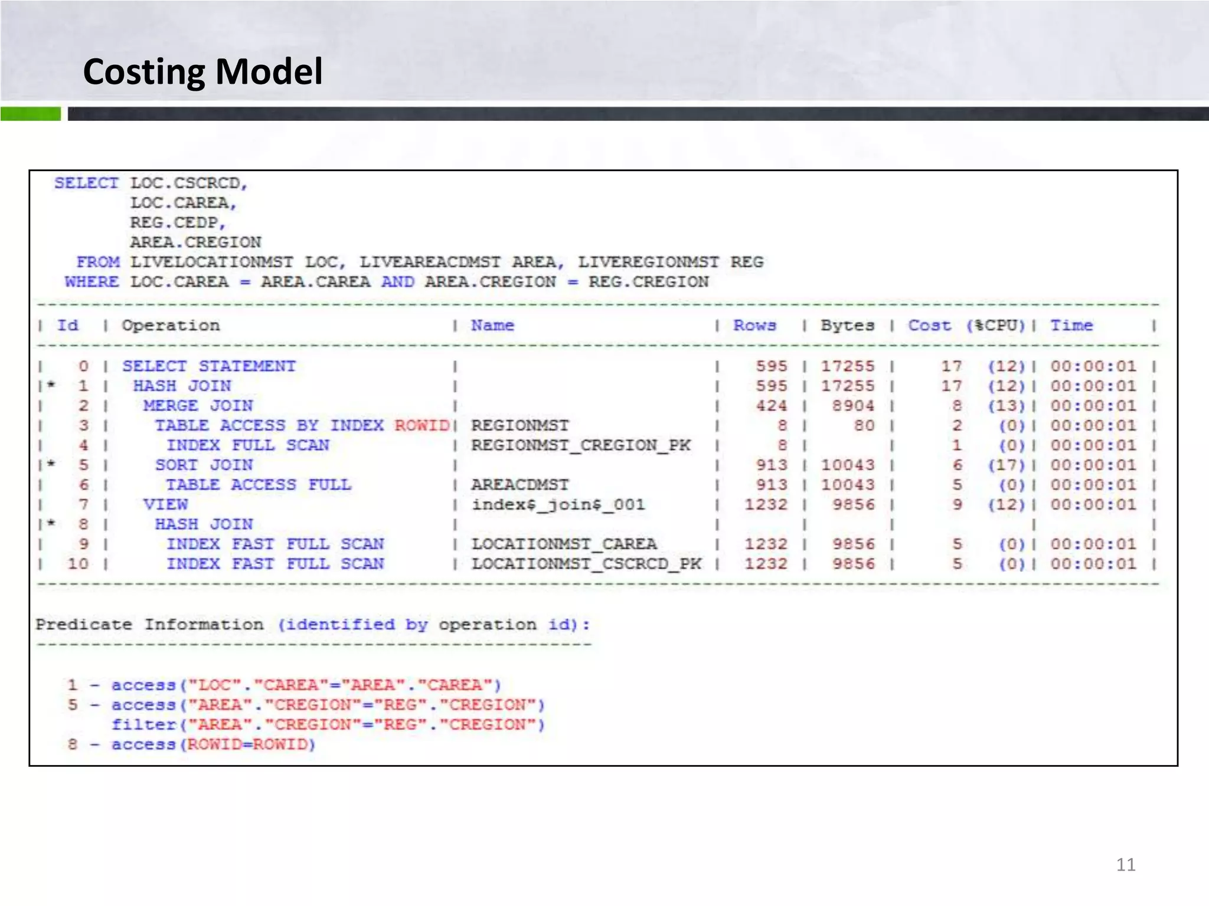Click the 'Bytes' column header

847,326
